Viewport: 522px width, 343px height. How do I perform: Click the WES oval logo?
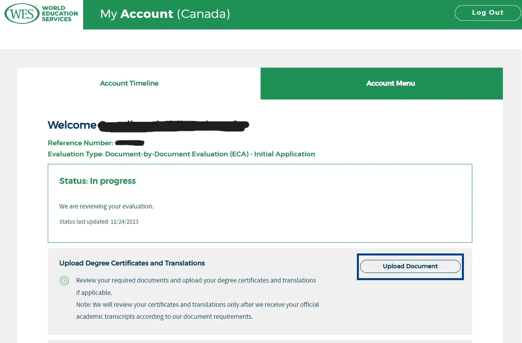pos(21,14)
